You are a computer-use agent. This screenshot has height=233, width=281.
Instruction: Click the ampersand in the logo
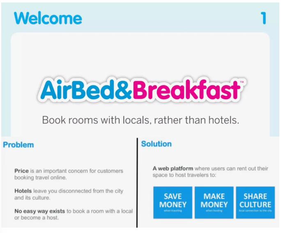tap(124, 91)
